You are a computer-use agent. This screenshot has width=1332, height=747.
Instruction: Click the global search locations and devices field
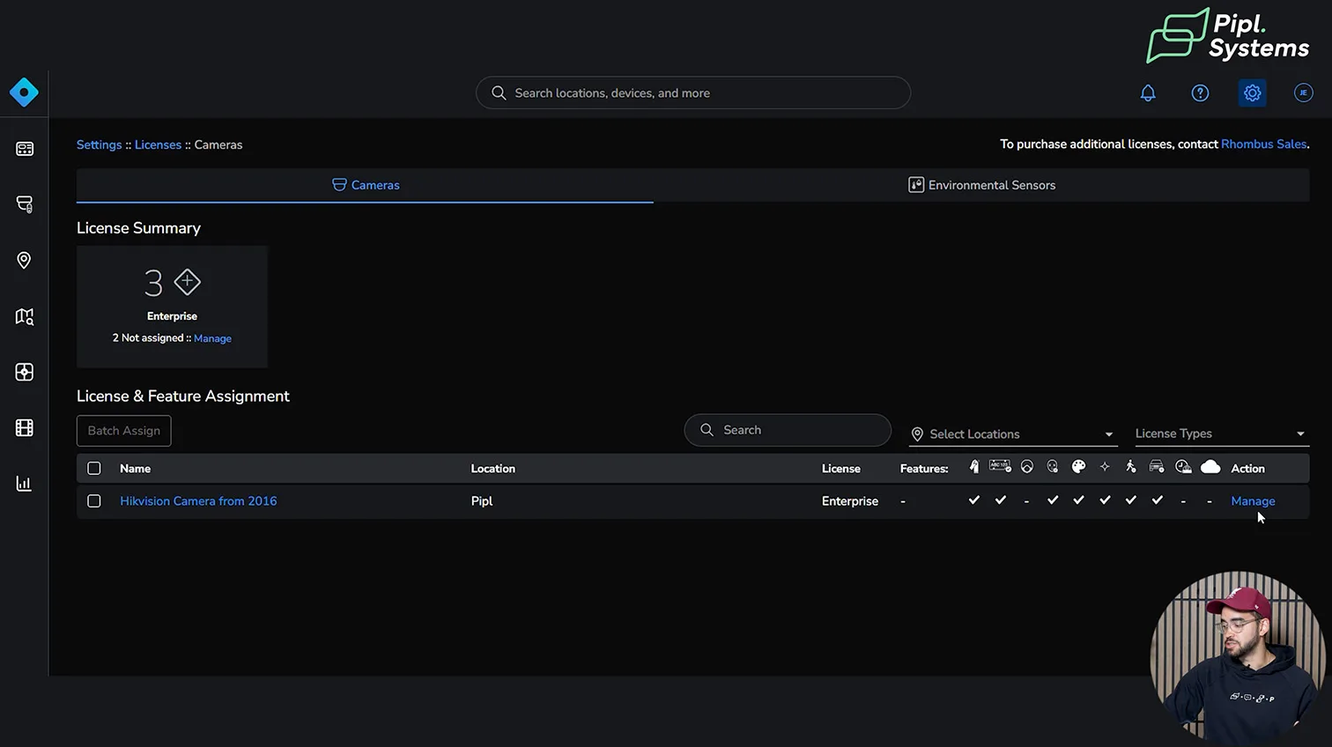click(692, 92)
